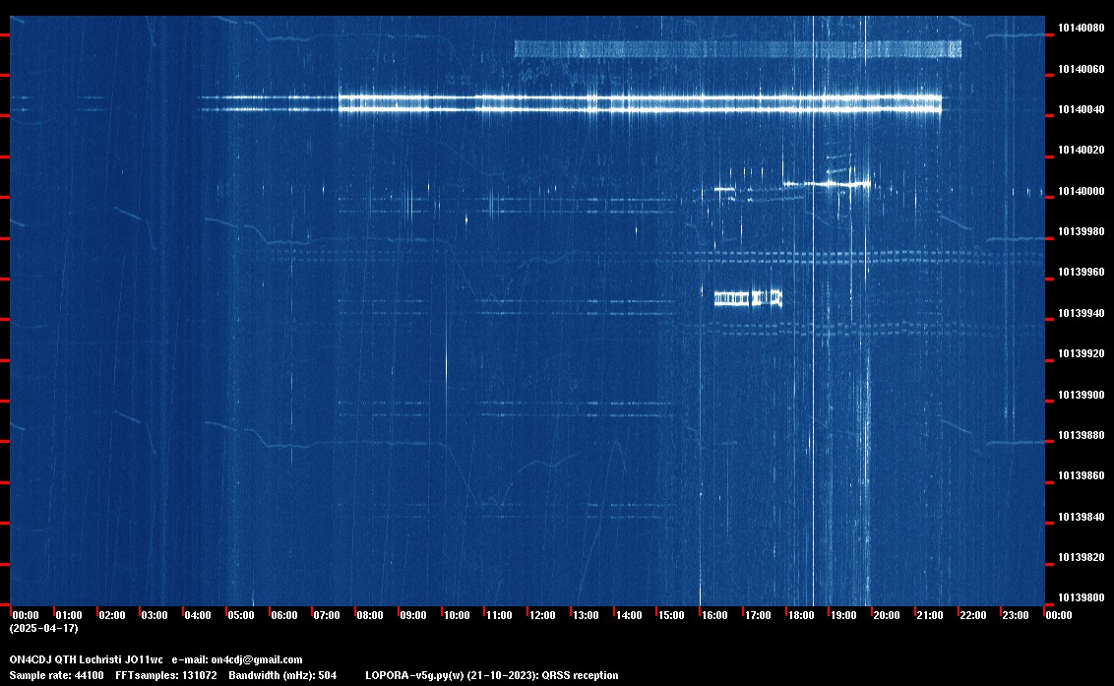The image size is (1114, 686).
Task: Click the 10140040 frequency label
Action: (x=1082, y=109)
